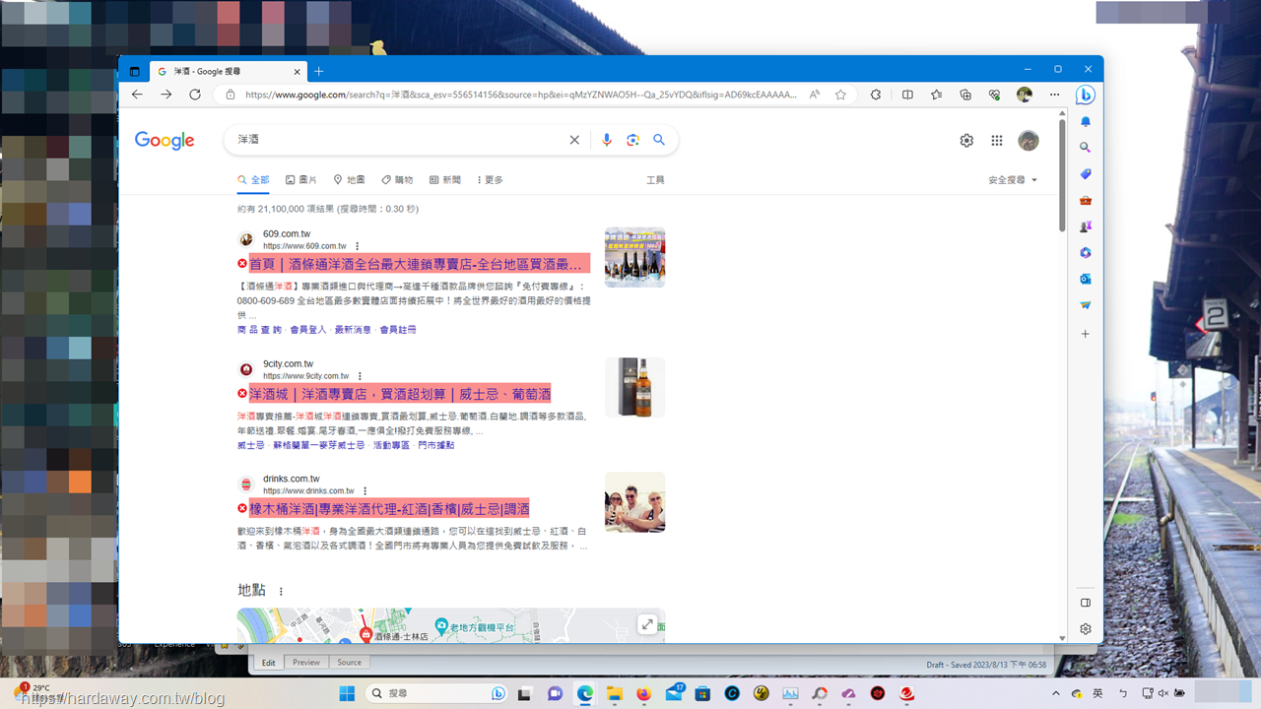Open sidebar Outlook icon

[1086, 279]
